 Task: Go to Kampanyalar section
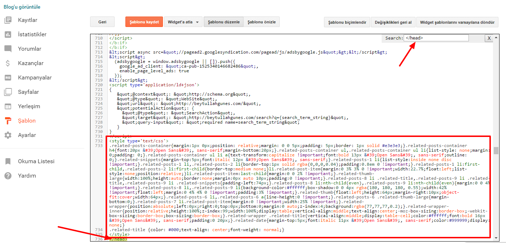tap(35, 78)
